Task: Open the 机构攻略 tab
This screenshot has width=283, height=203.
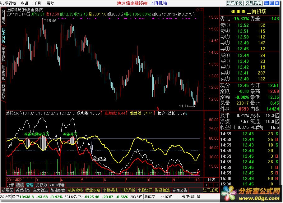Action: [x=76, y=190]
